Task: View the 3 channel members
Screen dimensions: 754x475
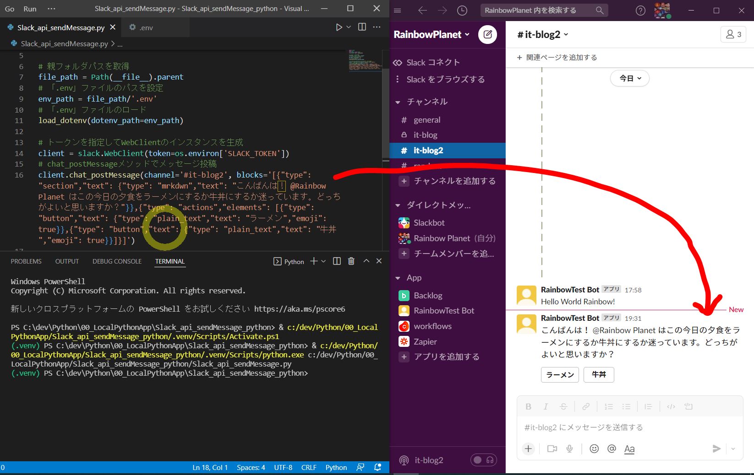Action: 733,34
